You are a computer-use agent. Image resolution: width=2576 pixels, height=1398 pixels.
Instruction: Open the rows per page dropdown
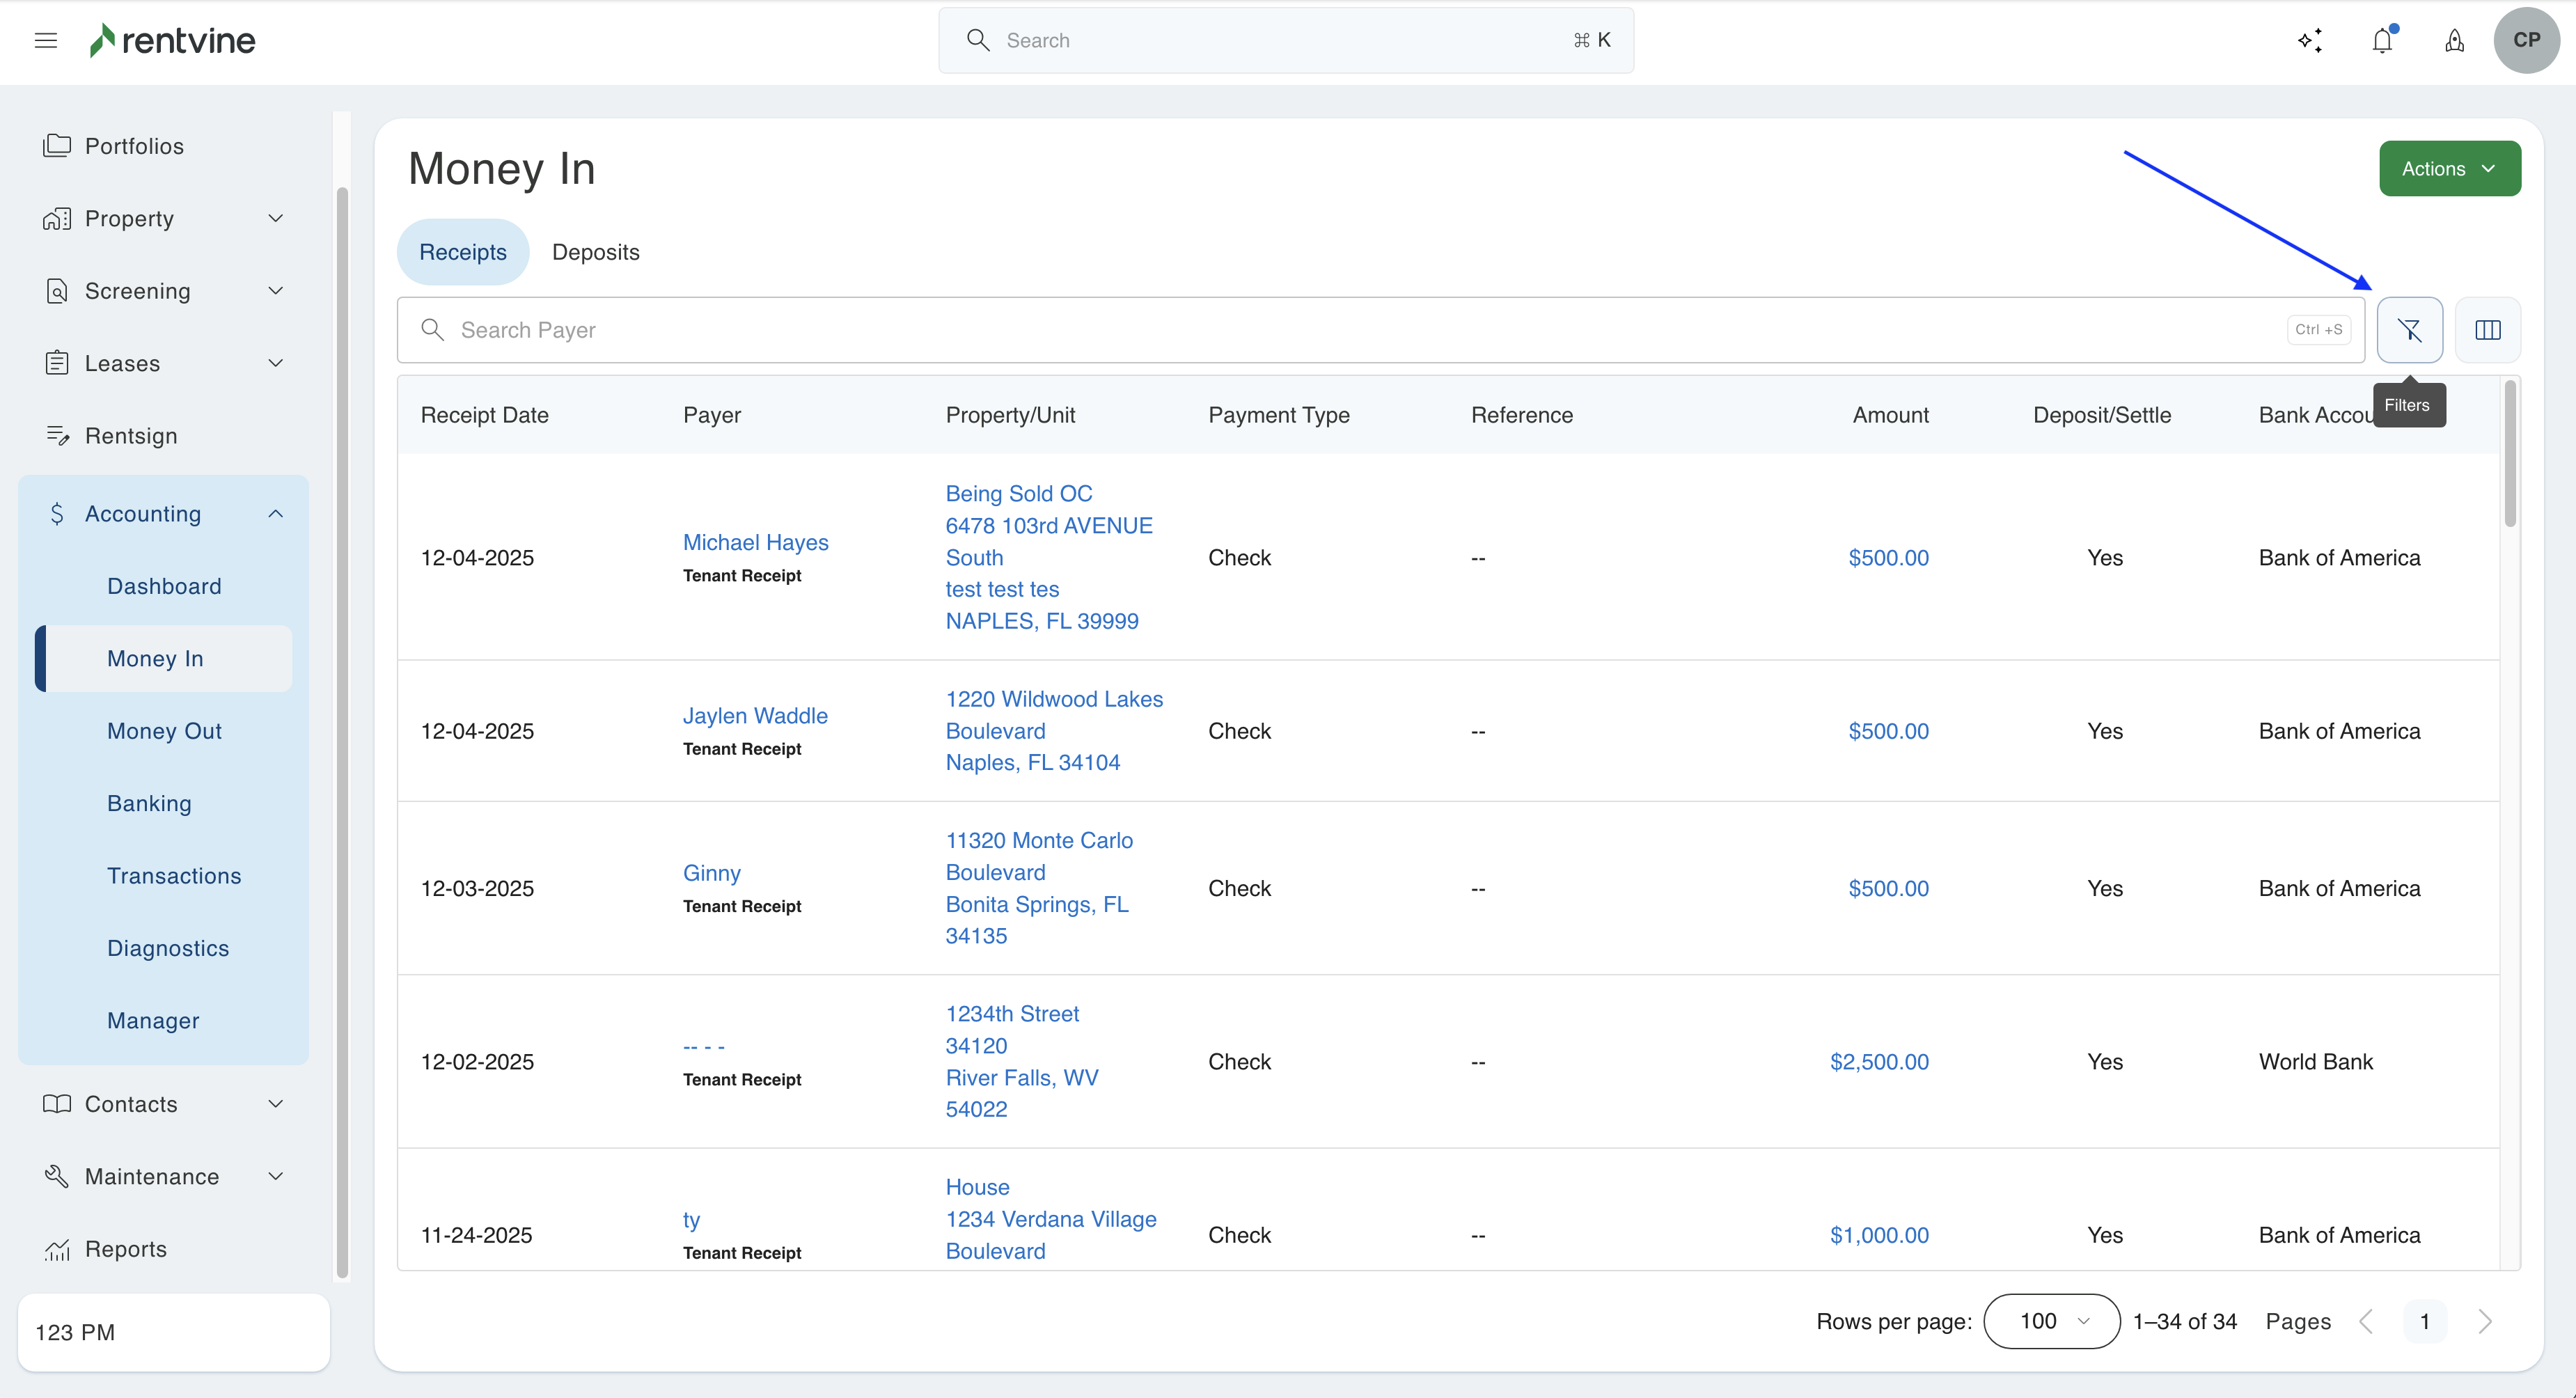coord(2051,1321)
